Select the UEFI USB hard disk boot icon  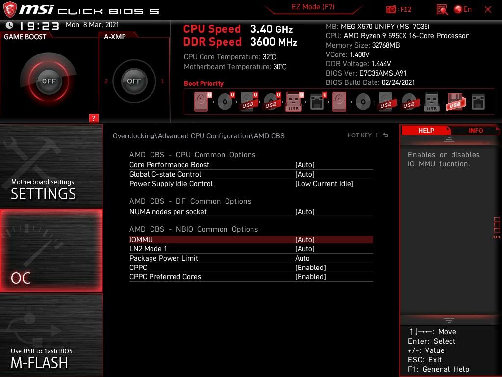click(x=249, y=102)
